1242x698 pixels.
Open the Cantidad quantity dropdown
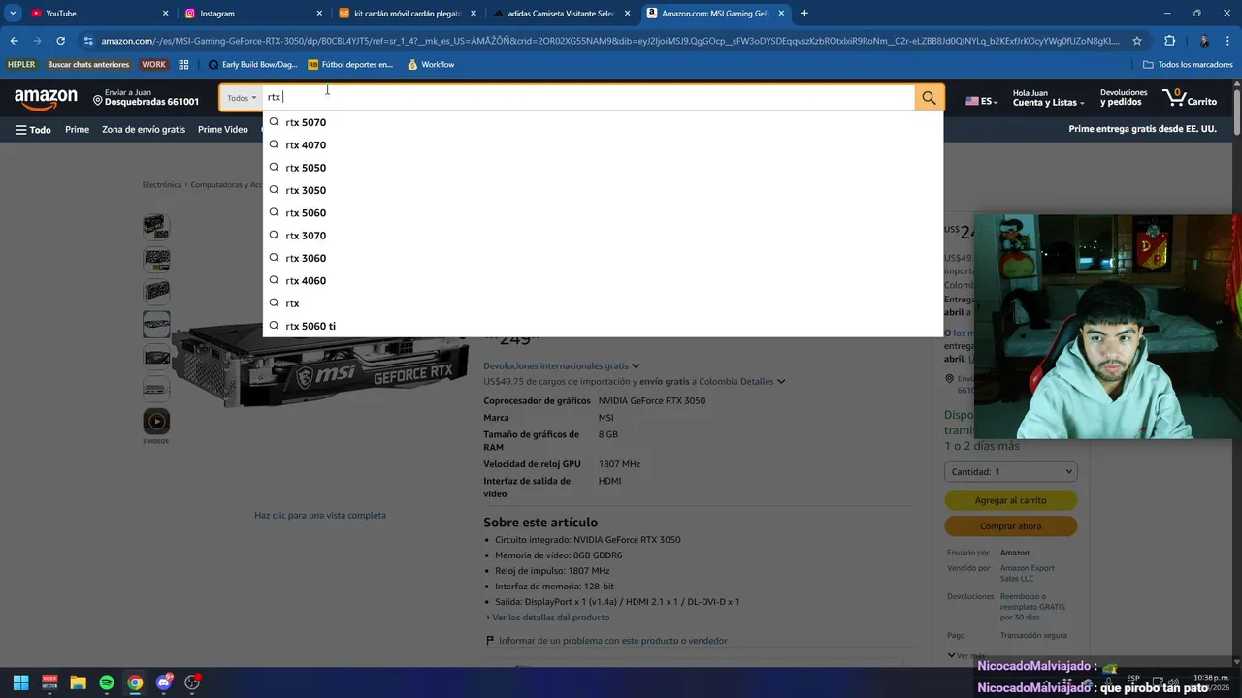coord(1010,471)
